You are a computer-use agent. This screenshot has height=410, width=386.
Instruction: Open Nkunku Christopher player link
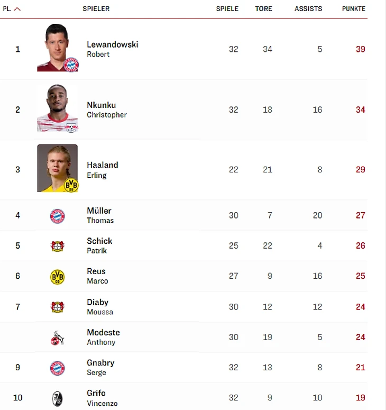pos(106,110)
